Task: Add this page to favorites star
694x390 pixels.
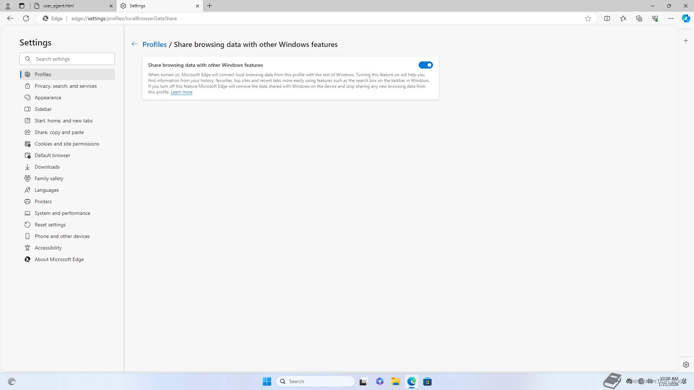Action: (x=588, y=18)
